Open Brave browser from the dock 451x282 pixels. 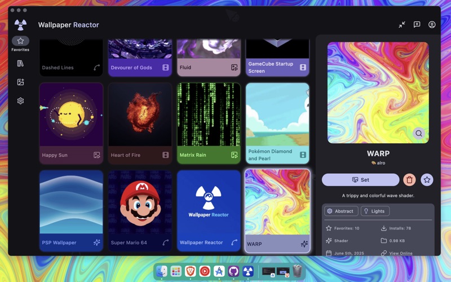click(190, 271)
